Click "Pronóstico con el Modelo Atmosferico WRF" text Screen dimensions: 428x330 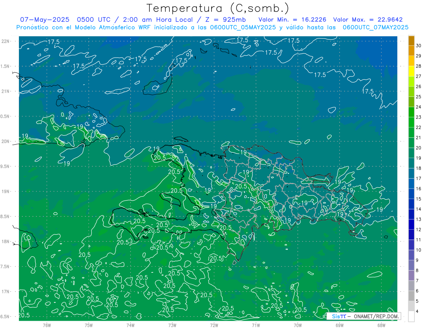pos(85,27)
